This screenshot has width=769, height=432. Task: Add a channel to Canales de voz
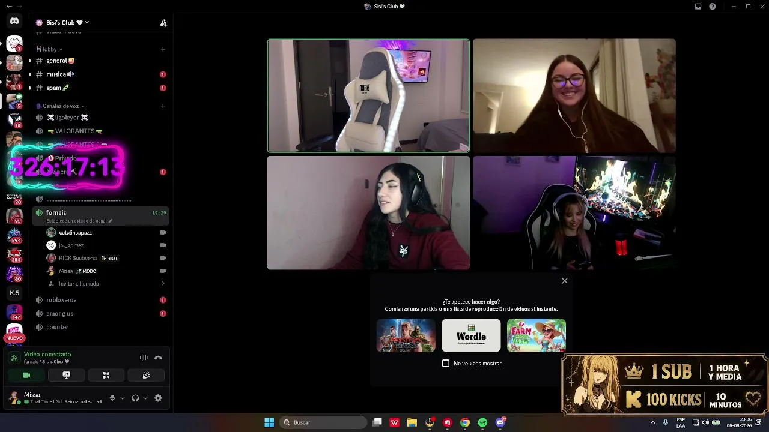pyautogui.click(x=163, y=106)
